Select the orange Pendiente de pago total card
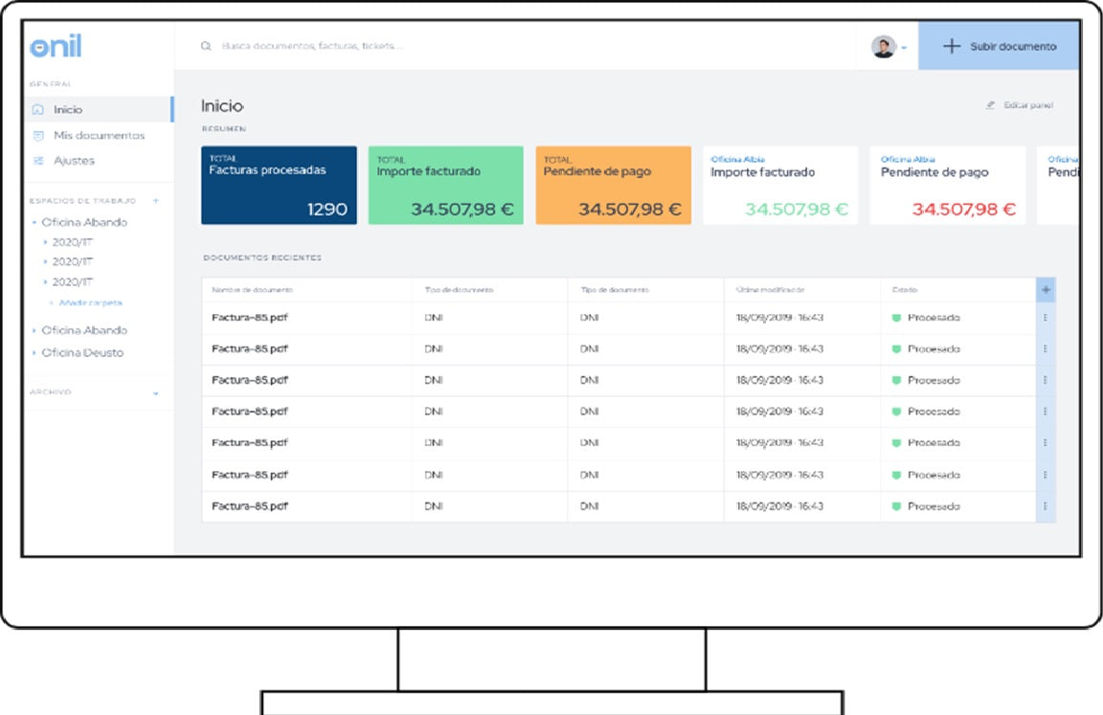The image size is (1103, 715). click(613, 186)
